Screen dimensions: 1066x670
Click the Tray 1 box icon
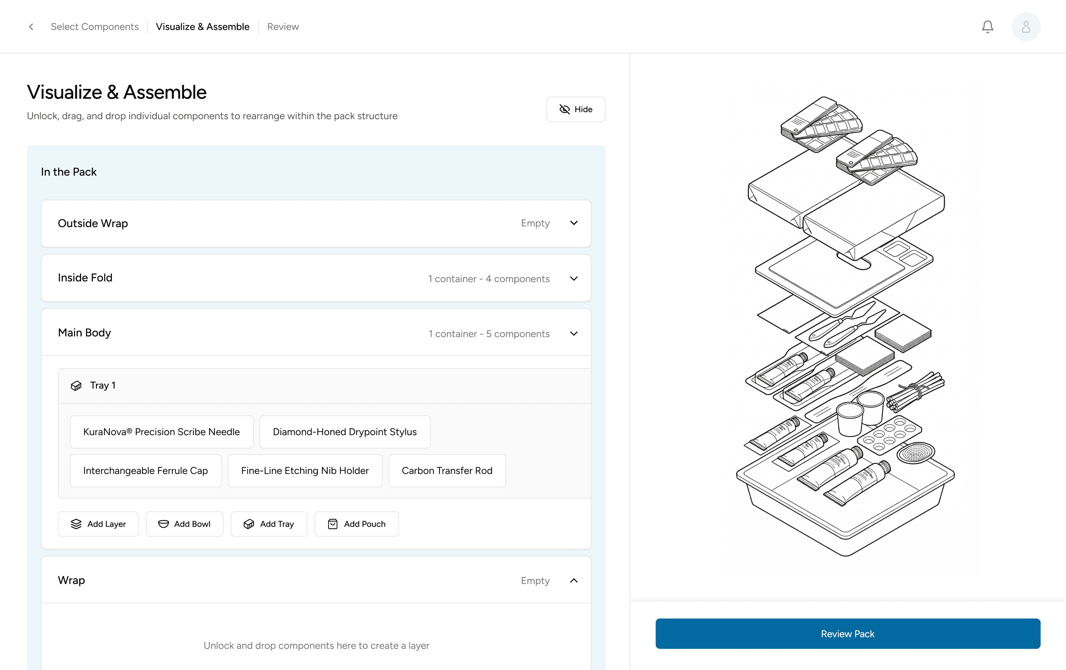76,385
